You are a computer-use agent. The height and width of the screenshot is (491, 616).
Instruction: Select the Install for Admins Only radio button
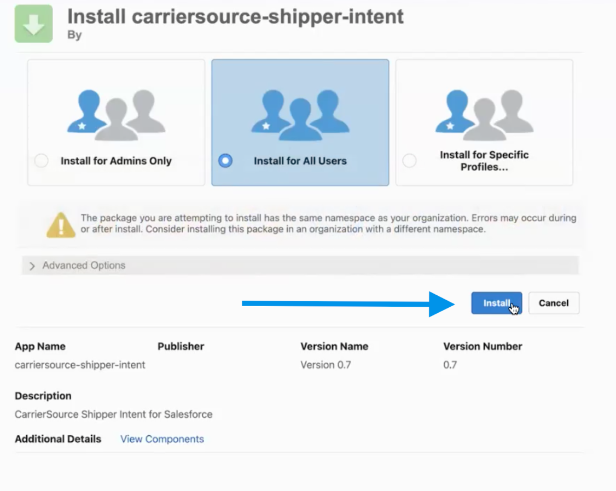pos(41,161)
